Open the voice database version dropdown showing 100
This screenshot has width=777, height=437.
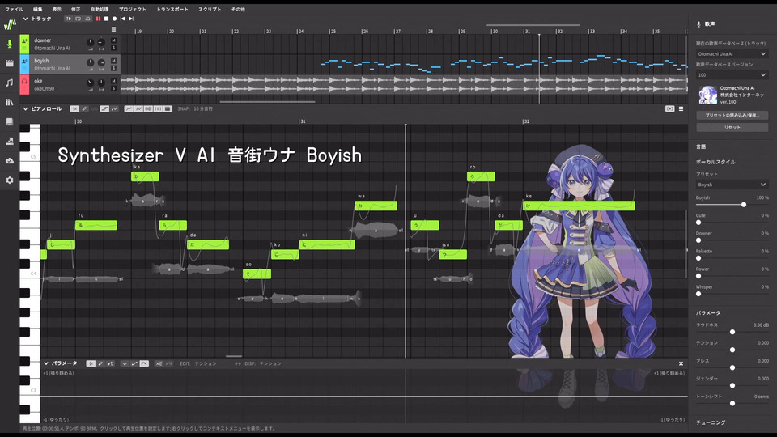732,74
